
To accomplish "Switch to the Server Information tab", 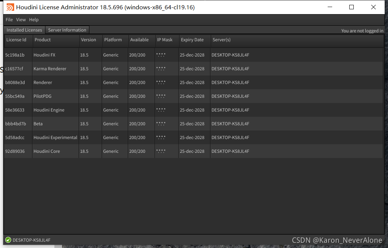I will click(x=67, y=30).
